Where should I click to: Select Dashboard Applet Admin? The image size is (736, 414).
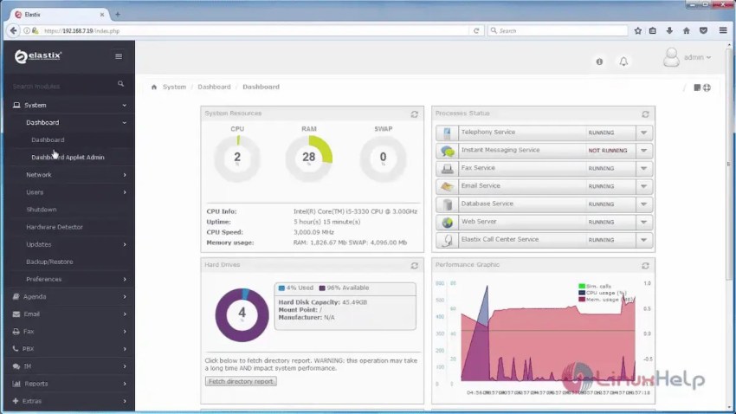click(x=68, y=158)
